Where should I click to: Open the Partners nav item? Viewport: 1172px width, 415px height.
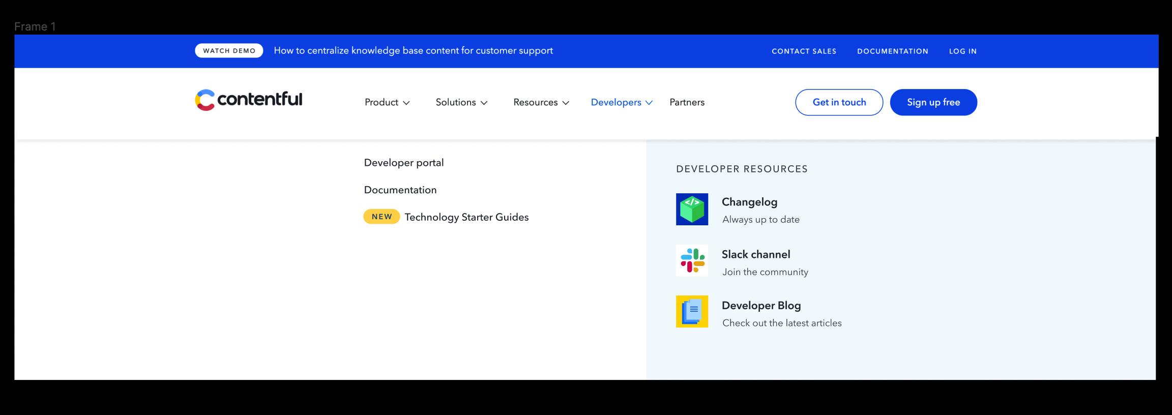687,102
